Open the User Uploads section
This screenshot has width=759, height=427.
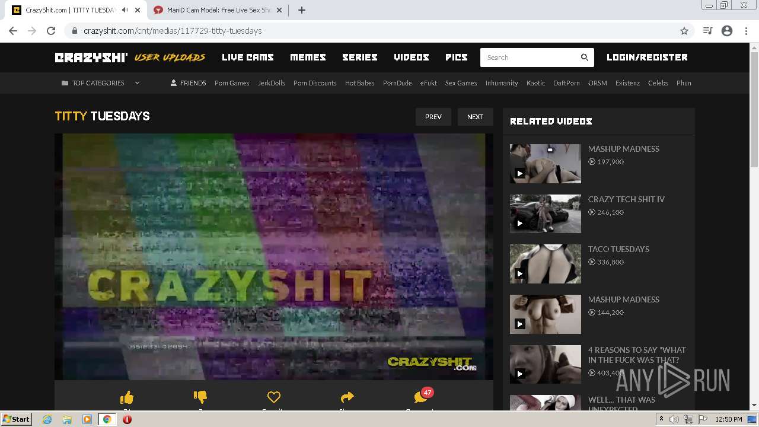[170, 58]
